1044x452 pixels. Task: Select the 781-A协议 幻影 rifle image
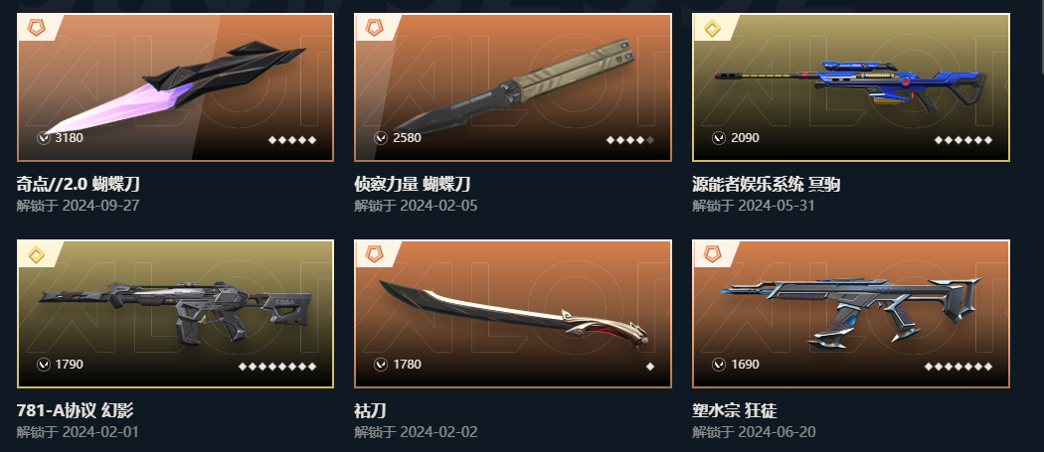pyautogui.click(x=175, y=312)
